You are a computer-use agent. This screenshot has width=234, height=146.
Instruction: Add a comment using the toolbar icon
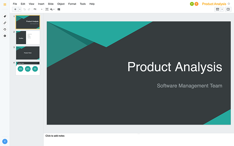coord(59,10)
